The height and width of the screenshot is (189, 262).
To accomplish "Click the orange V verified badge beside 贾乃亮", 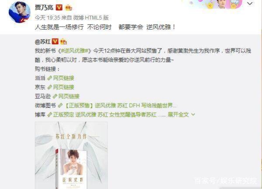I will [x=59, y=7].
